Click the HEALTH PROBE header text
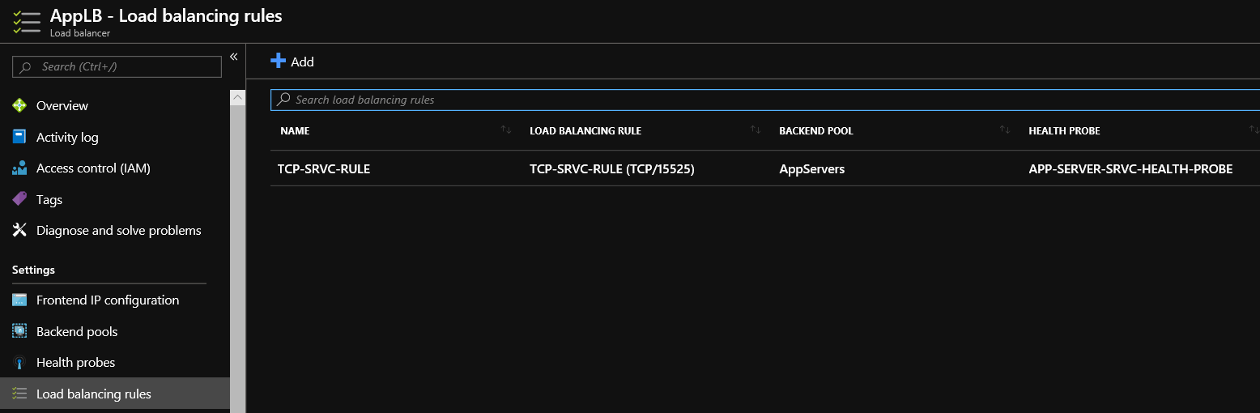This screenshot has height=413, width=1260. pyautogui.click(x=1064, y=130)
